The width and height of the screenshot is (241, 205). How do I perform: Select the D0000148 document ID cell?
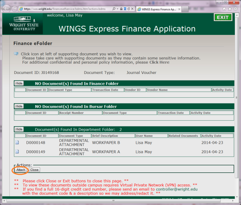[x=36, y=143]
